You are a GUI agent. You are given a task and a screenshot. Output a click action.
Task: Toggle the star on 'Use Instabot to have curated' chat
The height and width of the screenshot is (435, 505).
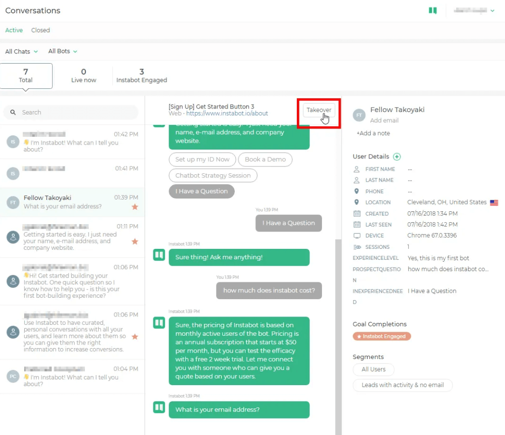(x=135, y=337)
